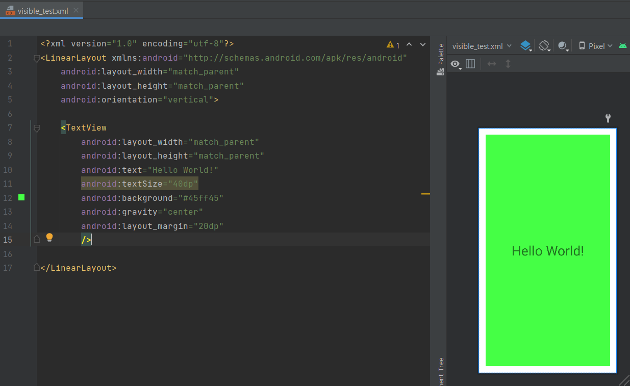Click the fold marker at closing LinearLayout
The width and height of the screenshot is (630, 386).
[x=37, y=267]
